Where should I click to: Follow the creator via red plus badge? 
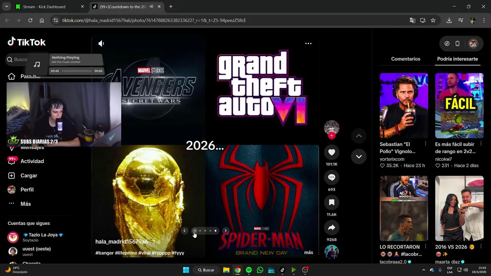332,136
